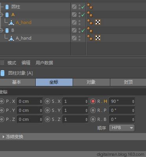Open the 用户数据 menu
This screenshot has height=157, width=146.
click(44, 63)
